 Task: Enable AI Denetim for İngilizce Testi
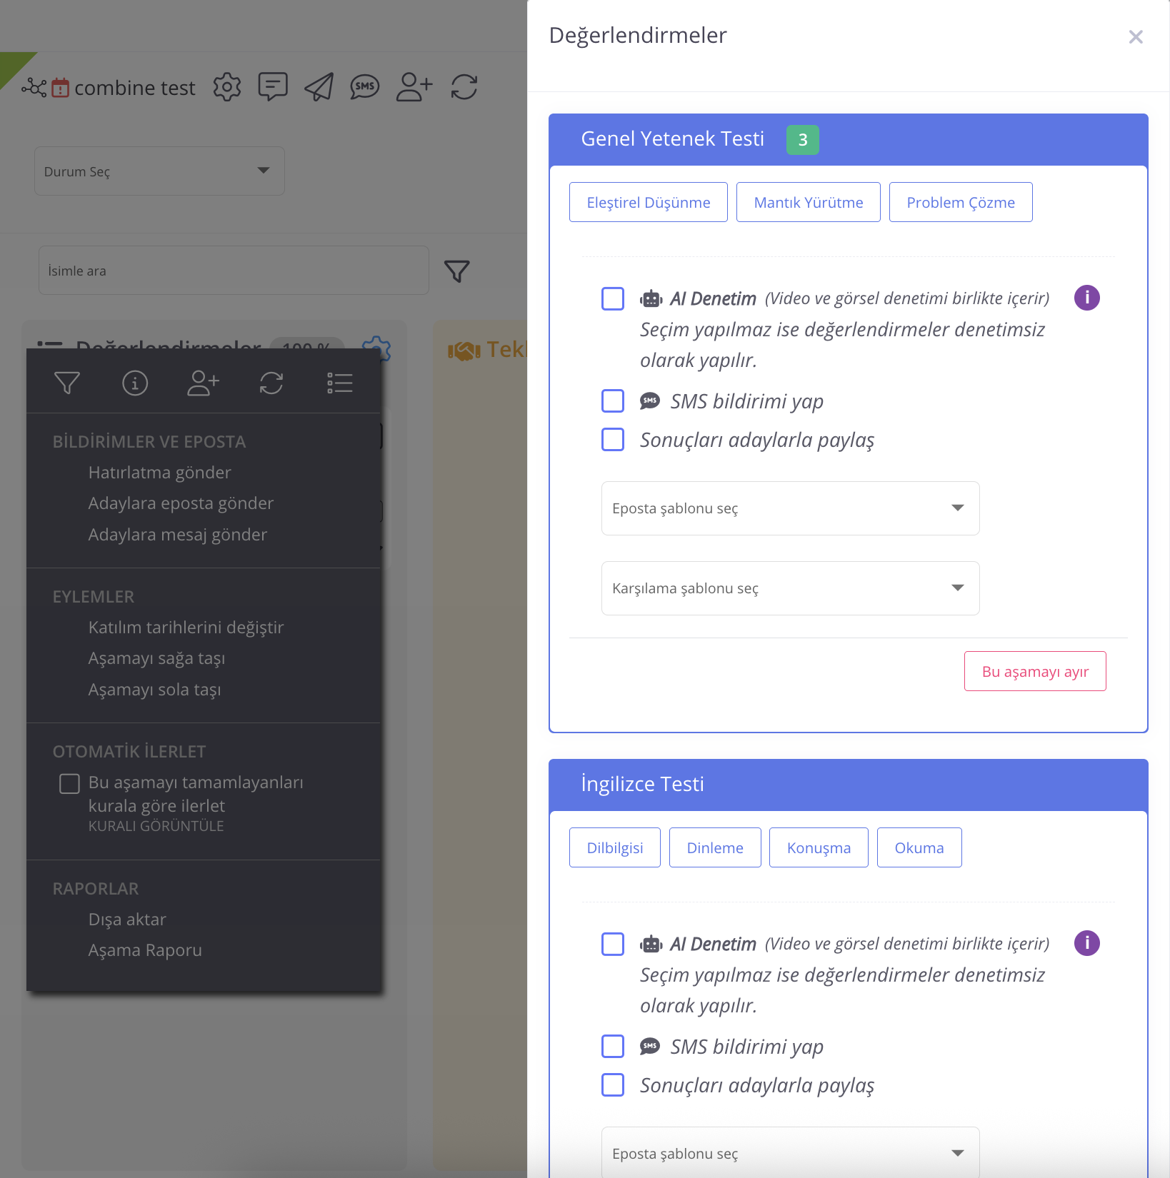(x=613, y=944)
